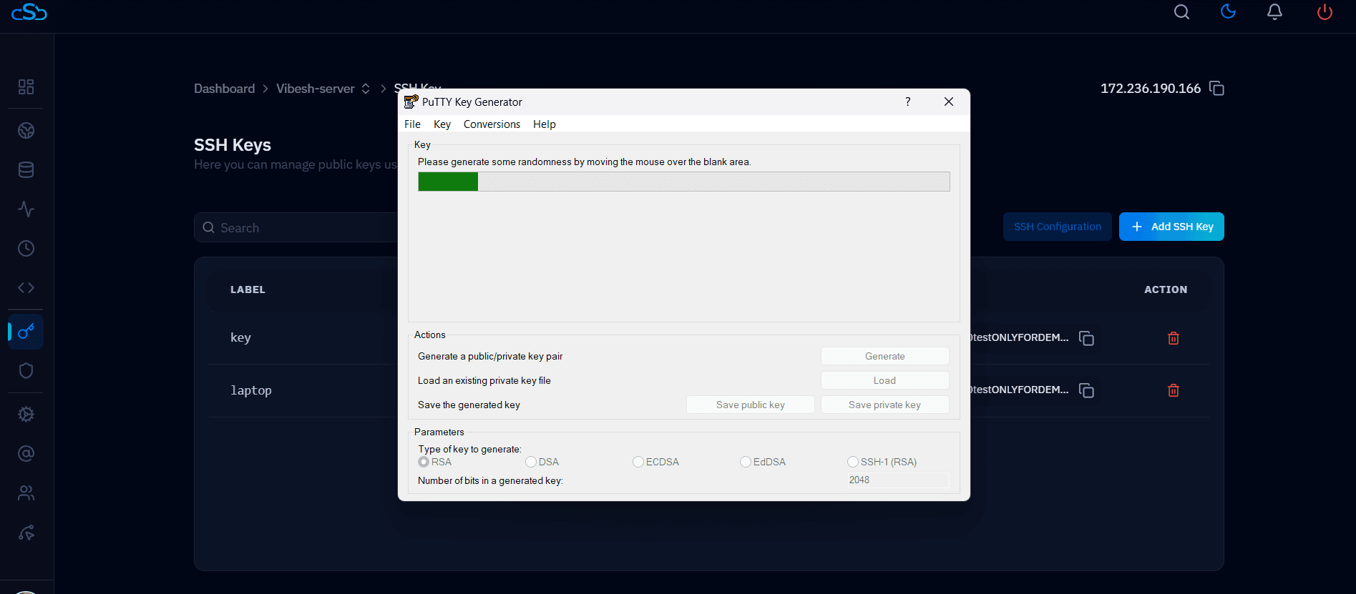Open the database section in the sidebar

pos(26,170)
